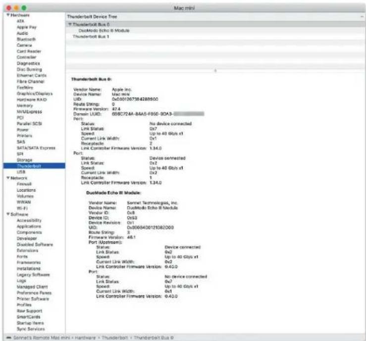
Task: Open FireWire entry
Action: (x=25, y=87)
